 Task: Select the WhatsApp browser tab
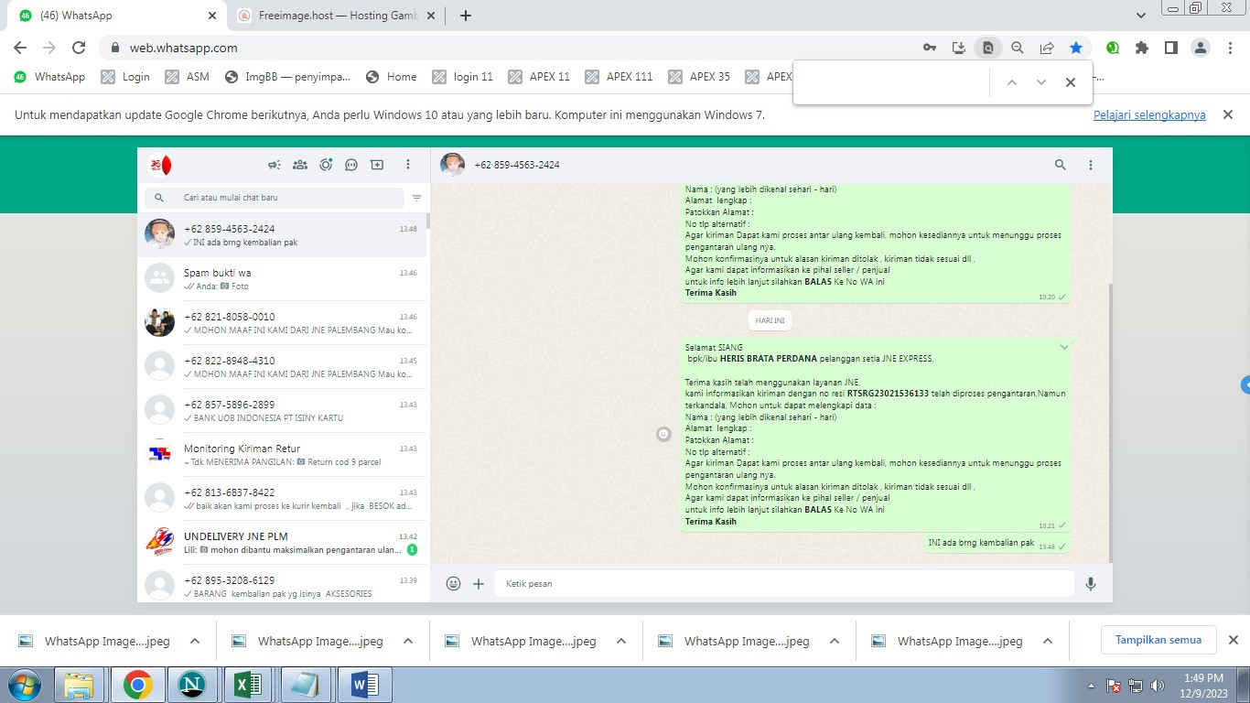click(116, 16)
